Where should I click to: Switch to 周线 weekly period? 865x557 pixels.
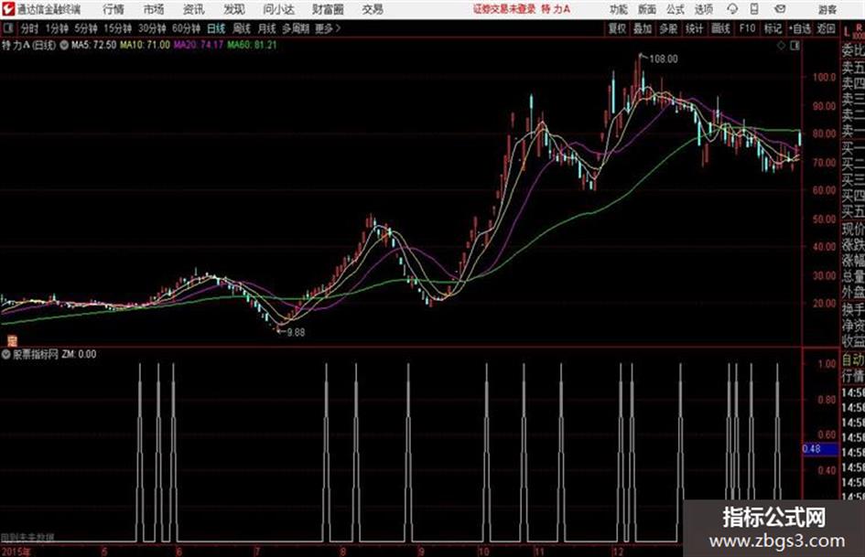tap(242, 28)
